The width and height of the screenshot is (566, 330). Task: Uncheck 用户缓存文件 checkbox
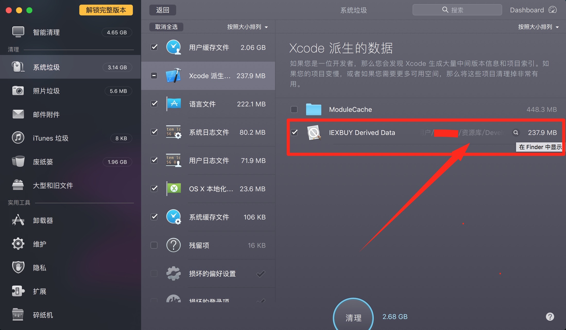coord(154,47)
